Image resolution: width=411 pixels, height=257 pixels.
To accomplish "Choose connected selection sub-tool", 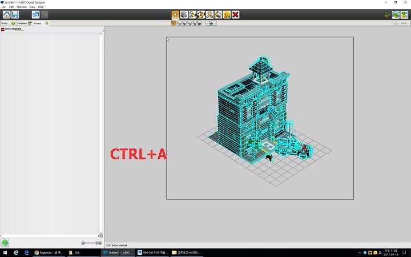I will pos(184,23).
